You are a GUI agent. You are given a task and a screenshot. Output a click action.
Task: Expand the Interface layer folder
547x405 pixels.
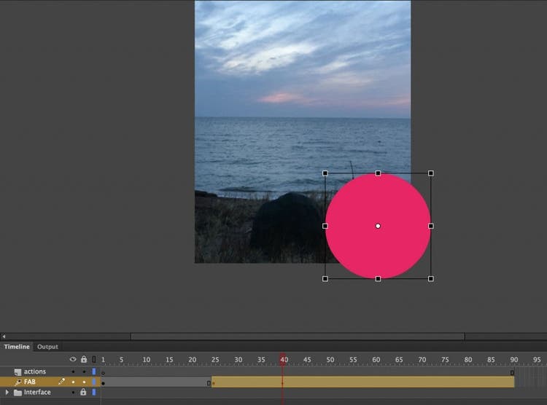(7, 392)
